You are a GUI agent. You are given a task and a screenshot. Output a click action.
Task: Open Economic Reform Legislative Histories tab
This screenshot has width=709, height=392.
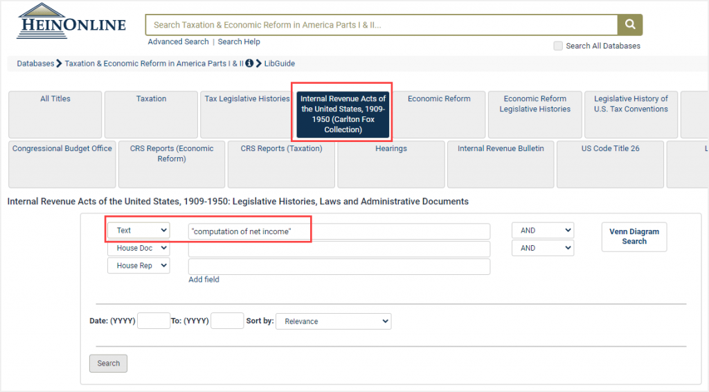[x=535, y=114]
